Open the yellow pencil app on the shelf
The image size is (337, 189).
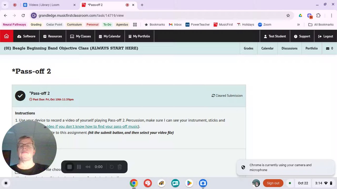pyautogui.click(x=162, y=183)
